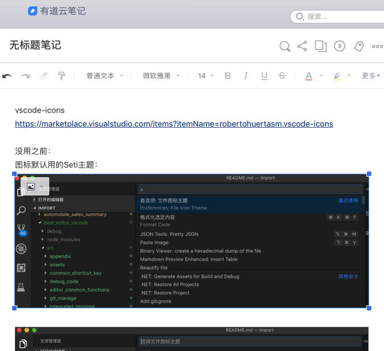The width and height of the screenshot is (384, 351).
Task: Click the tag icon
Action: [359, 46]
